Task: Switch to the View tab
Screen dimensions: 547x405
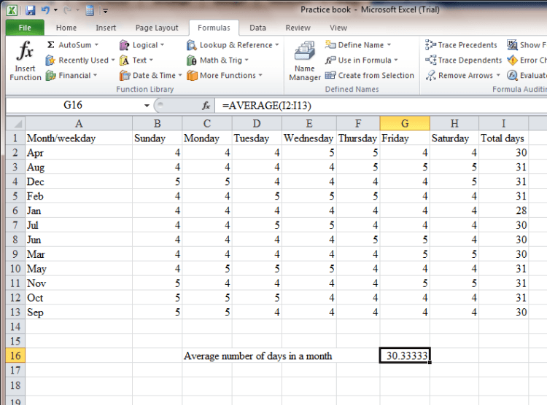Action: tap(338, 28)
